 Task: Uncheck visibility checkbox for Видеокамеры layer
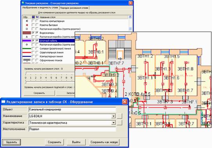[x=33, y=33]
